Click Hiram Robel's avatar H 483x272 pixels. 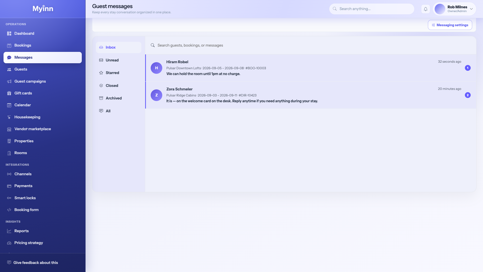(156, 68)
